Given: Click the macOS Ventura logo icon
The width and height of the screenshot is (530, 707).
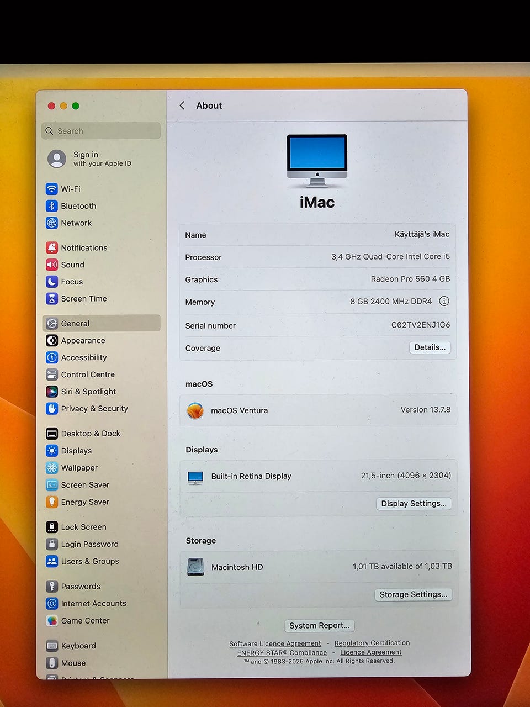Looking at the screenshot, I should pyautogui.click(x=195, y=410).
